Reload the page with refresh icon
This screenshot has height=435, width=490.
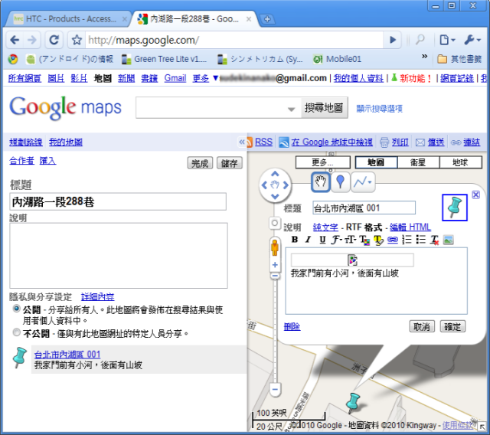click(54, 40)
